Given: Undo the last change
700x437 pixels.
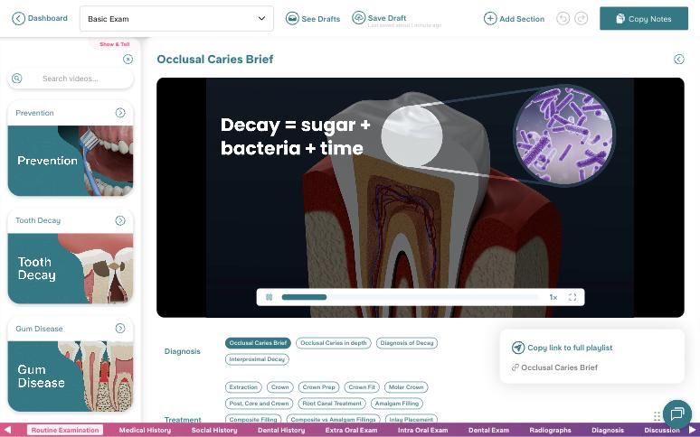Looking at the screenshot, I should [563, 19].
